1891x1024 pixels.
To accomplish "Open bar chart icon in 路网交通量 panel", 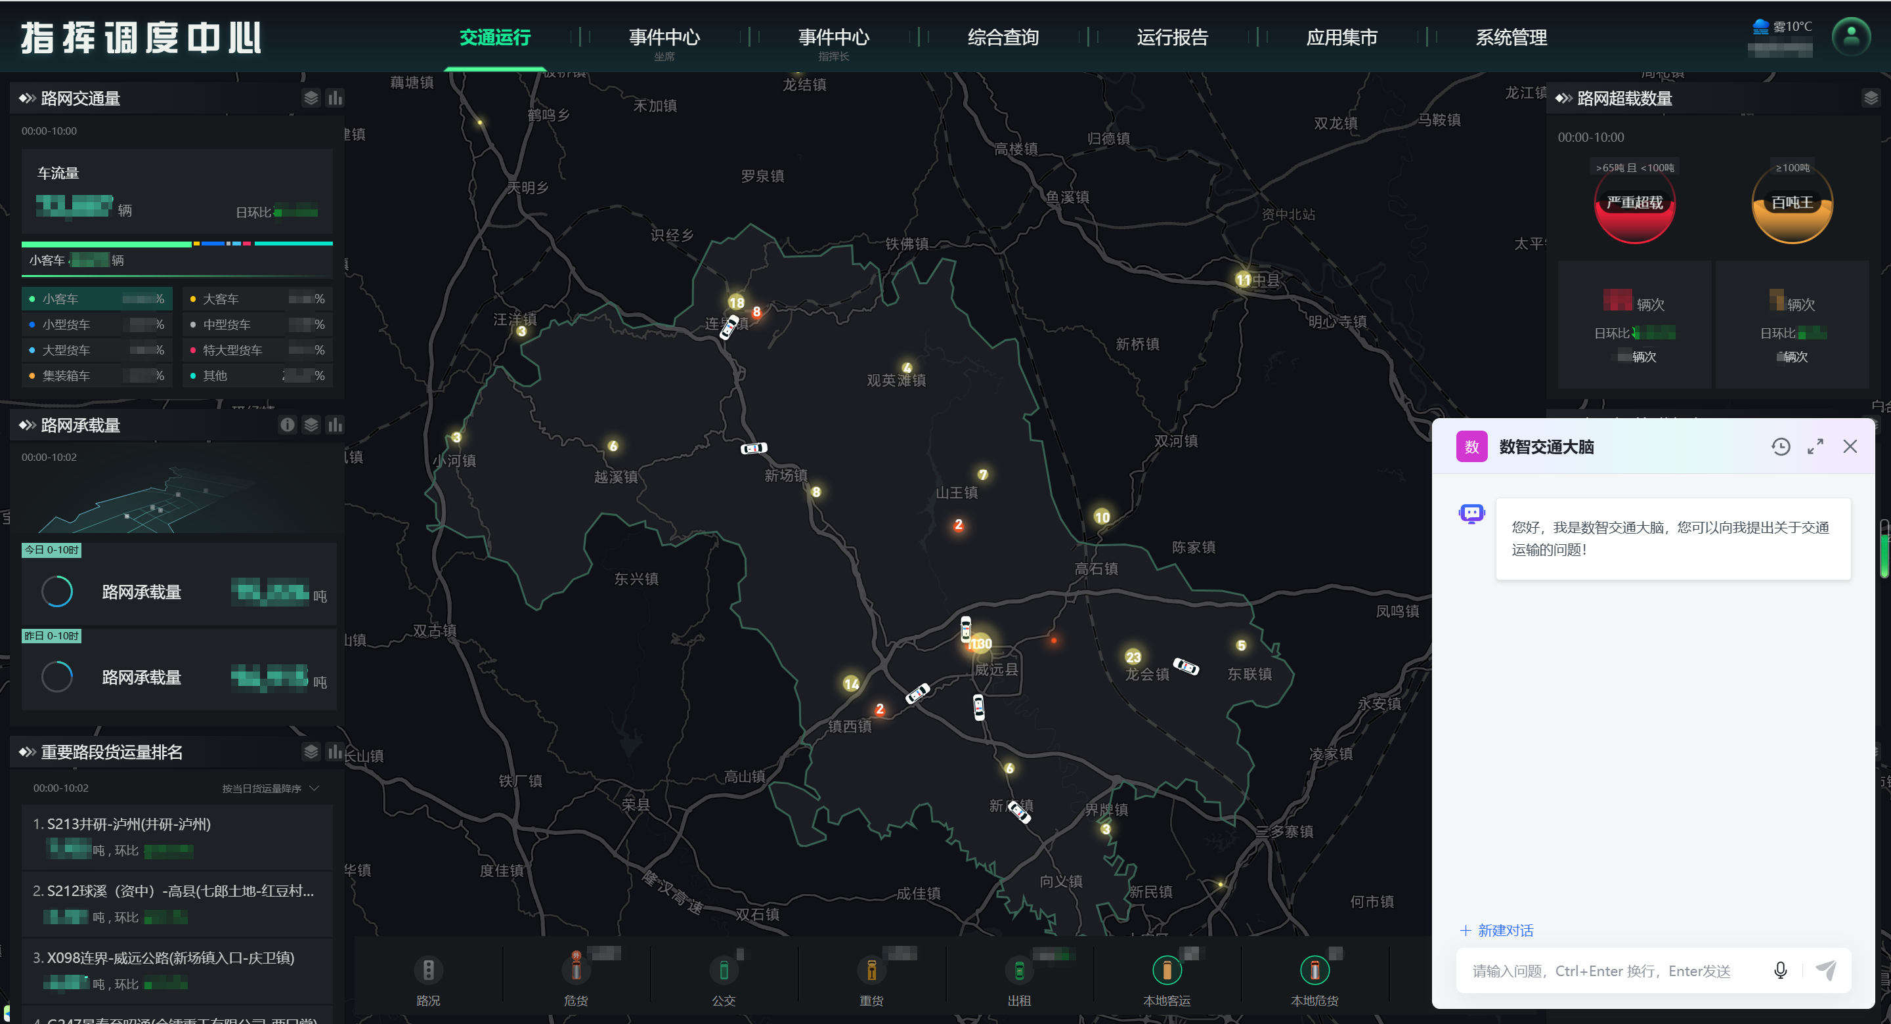I will pyautogui.click(x=336, y=98).
